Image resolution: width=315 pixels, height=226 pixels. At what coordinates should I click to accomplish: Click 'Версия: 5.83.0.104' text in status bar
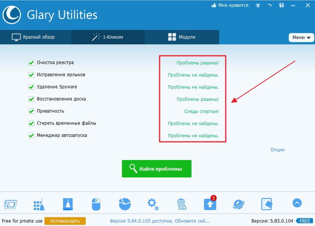[x=272, y=221]
